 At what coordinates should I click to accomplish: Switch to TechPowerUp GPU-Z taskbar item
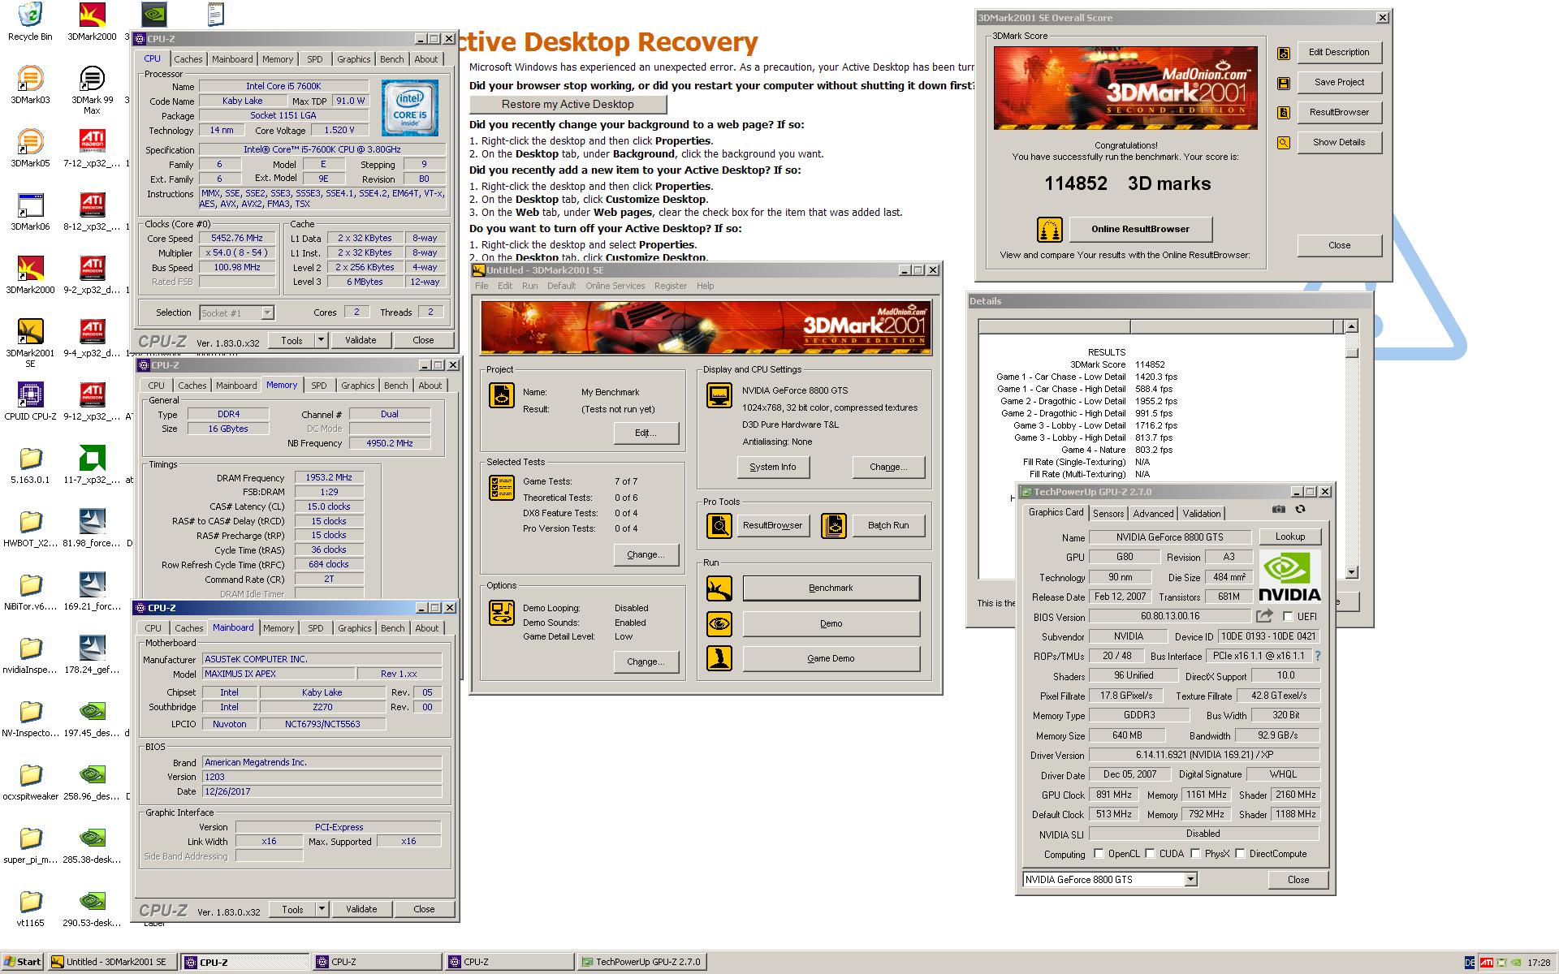click(641, 963)
